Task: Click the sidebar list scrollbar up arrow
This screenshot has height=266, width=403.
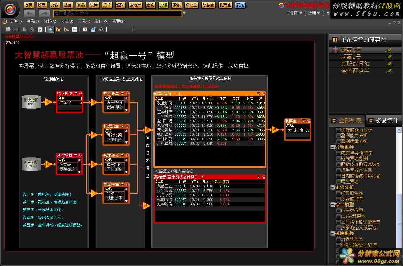Action: 399,130
